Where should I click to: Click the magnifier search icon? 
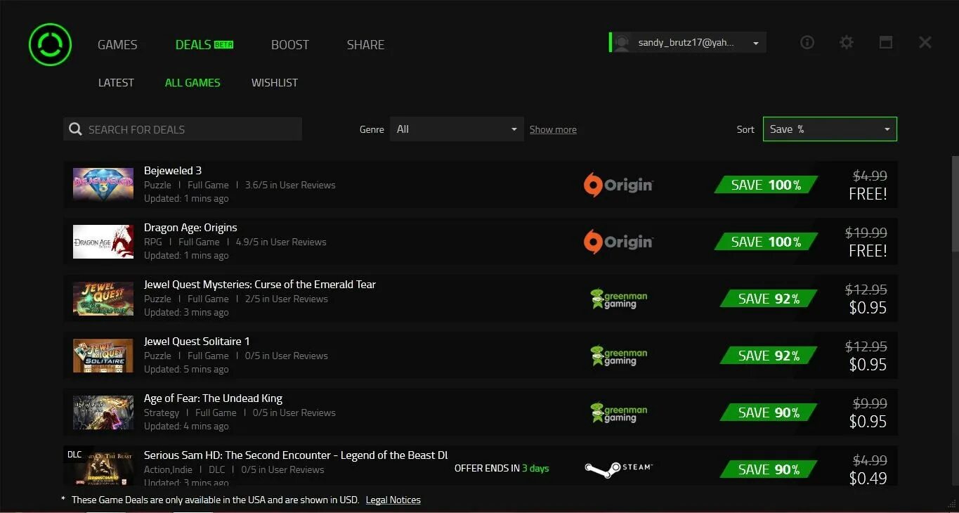click(75, 129)
